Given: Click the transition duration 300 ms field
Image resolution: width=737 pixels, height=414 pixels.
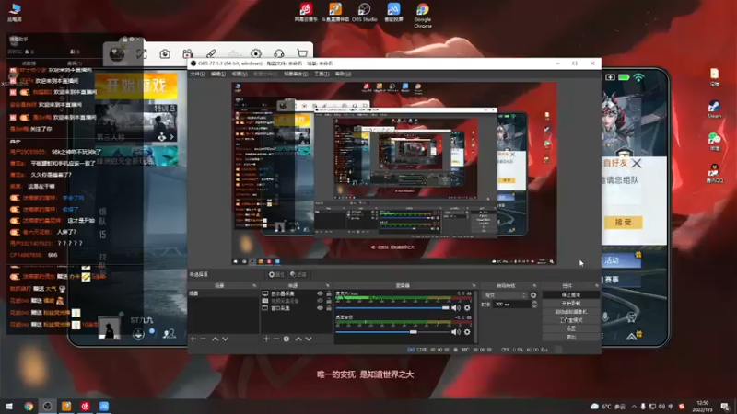Looking at the screenshot, I should coord(511,305).
